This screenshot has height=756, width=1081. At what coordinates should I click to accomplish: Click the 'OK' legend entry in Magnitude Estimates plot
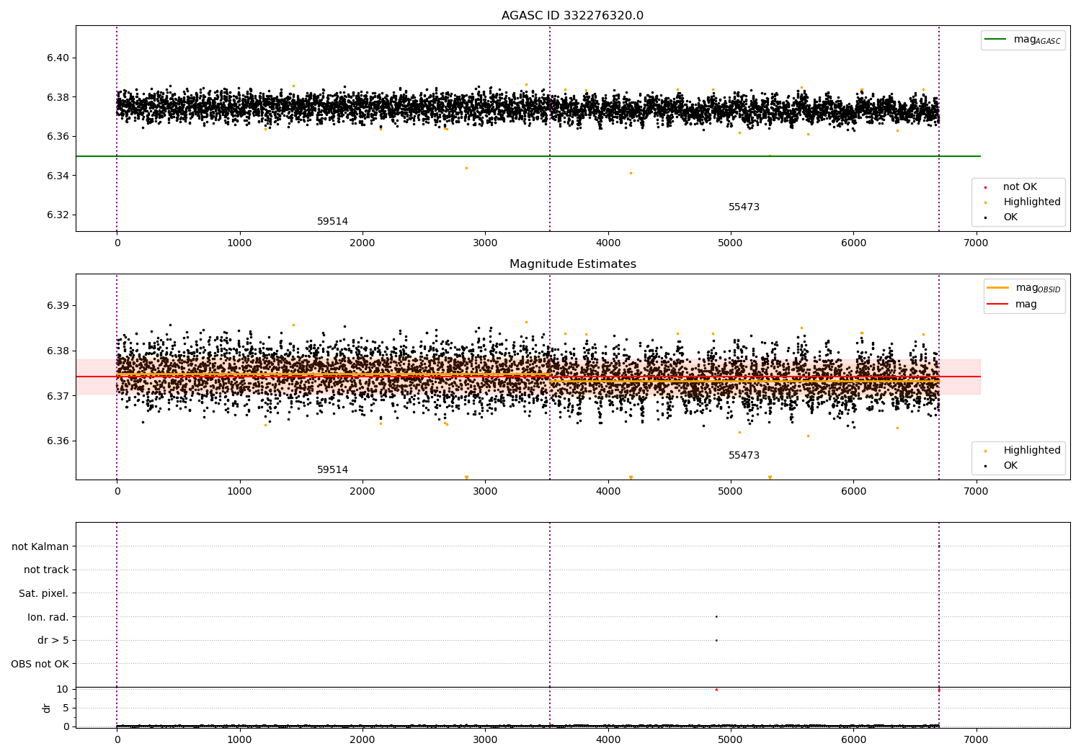click(x=1010, y=466)
